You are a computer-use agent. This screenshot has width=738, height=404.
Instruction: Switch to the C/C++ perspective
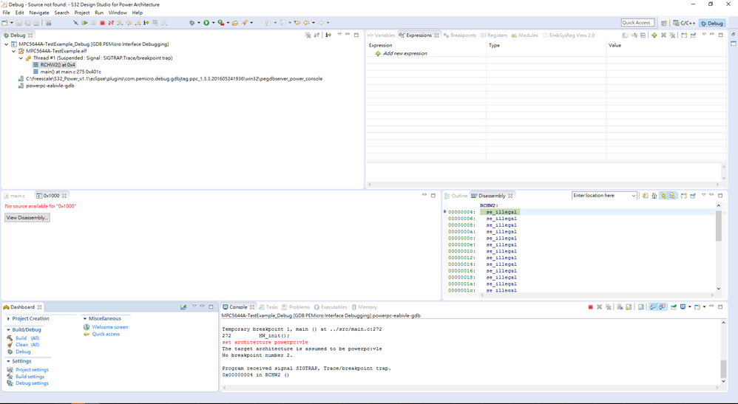(x=684, y=23)
